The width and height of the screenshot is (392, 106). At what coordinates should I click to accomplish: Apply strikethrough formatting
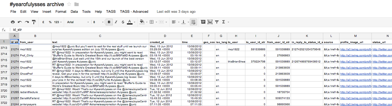click(x=123, y=22)
